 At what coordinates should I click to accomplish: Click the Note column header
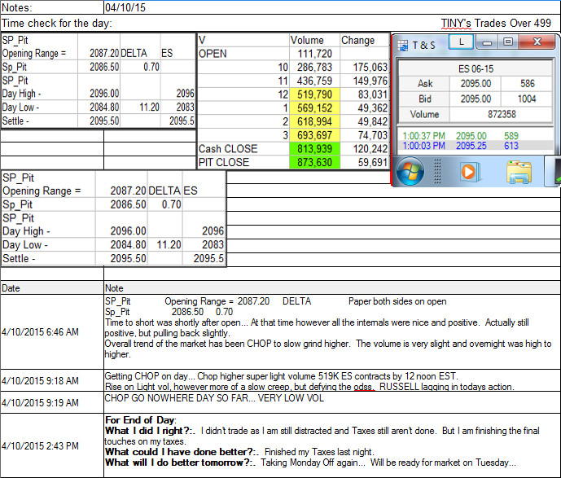click(x=332, y=288)
